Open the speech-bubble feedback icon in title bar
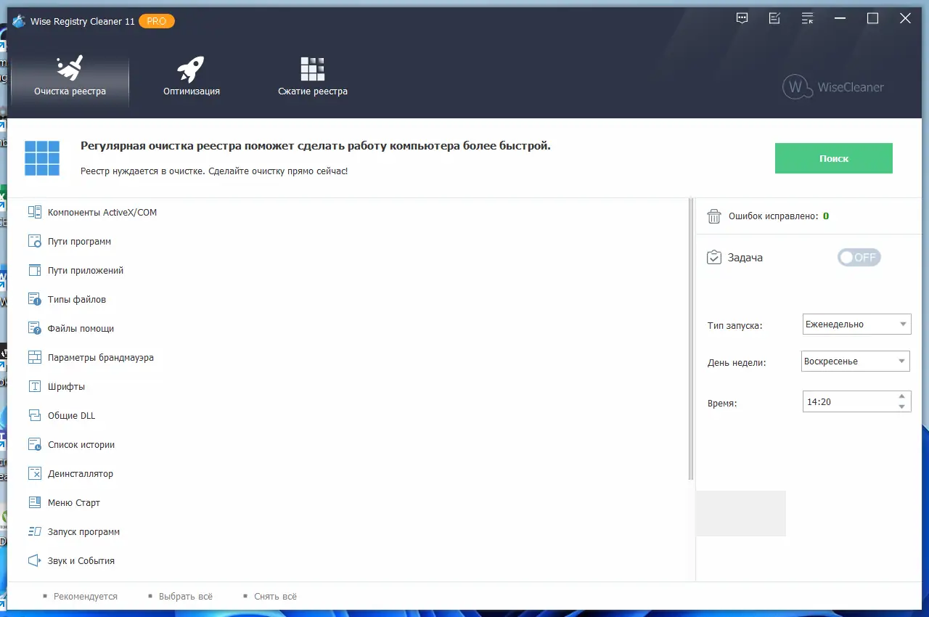This screenshot has width=929, height=617. tap(742, 19)
